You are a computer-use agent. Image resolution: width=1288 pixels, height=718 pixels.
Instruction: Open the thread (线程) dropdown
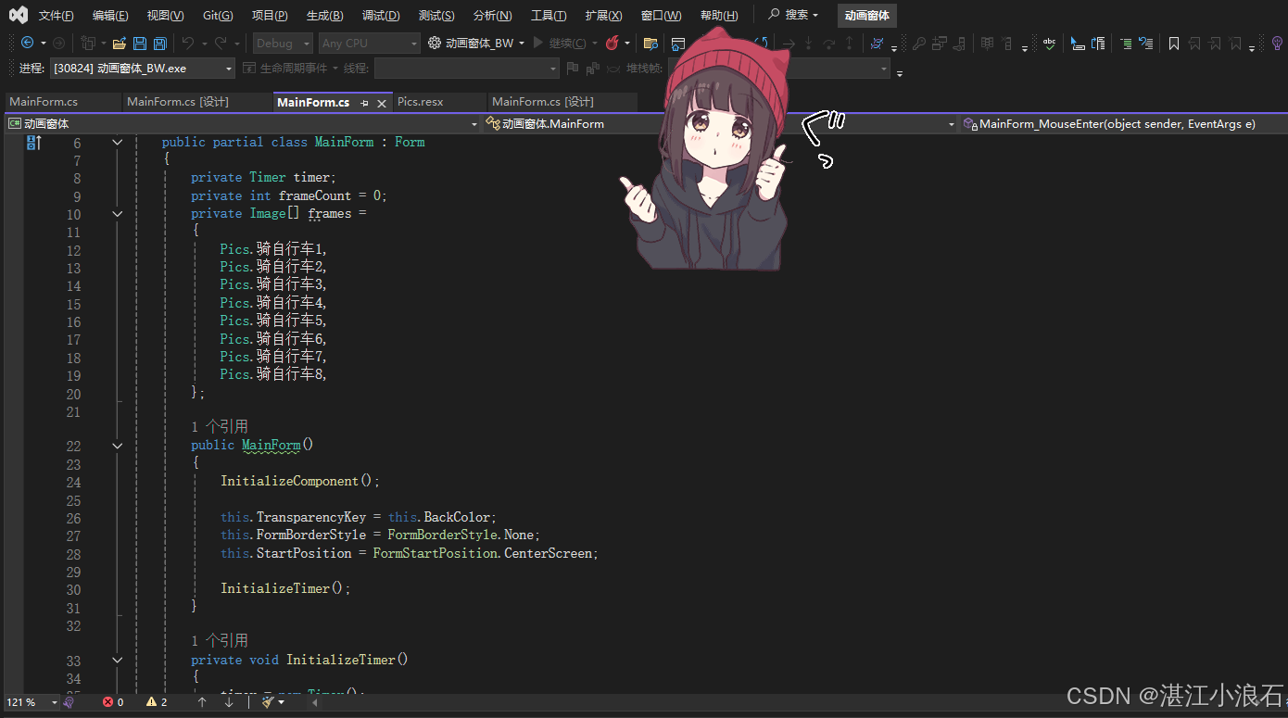[x=467, y=68]
